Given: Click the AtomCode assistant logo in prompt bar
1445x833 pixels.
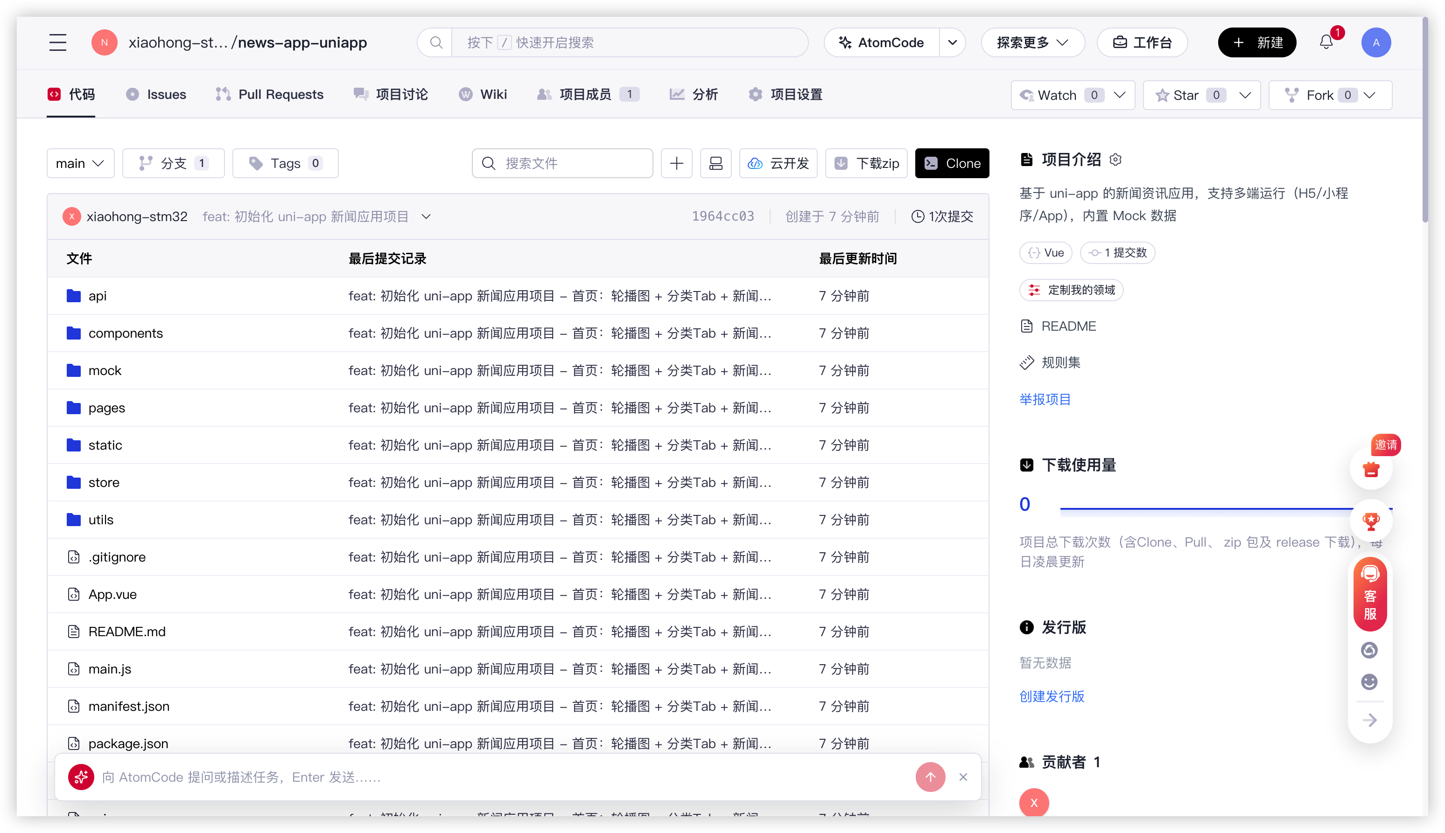Looking at the screenshot, I should (81, 777).
